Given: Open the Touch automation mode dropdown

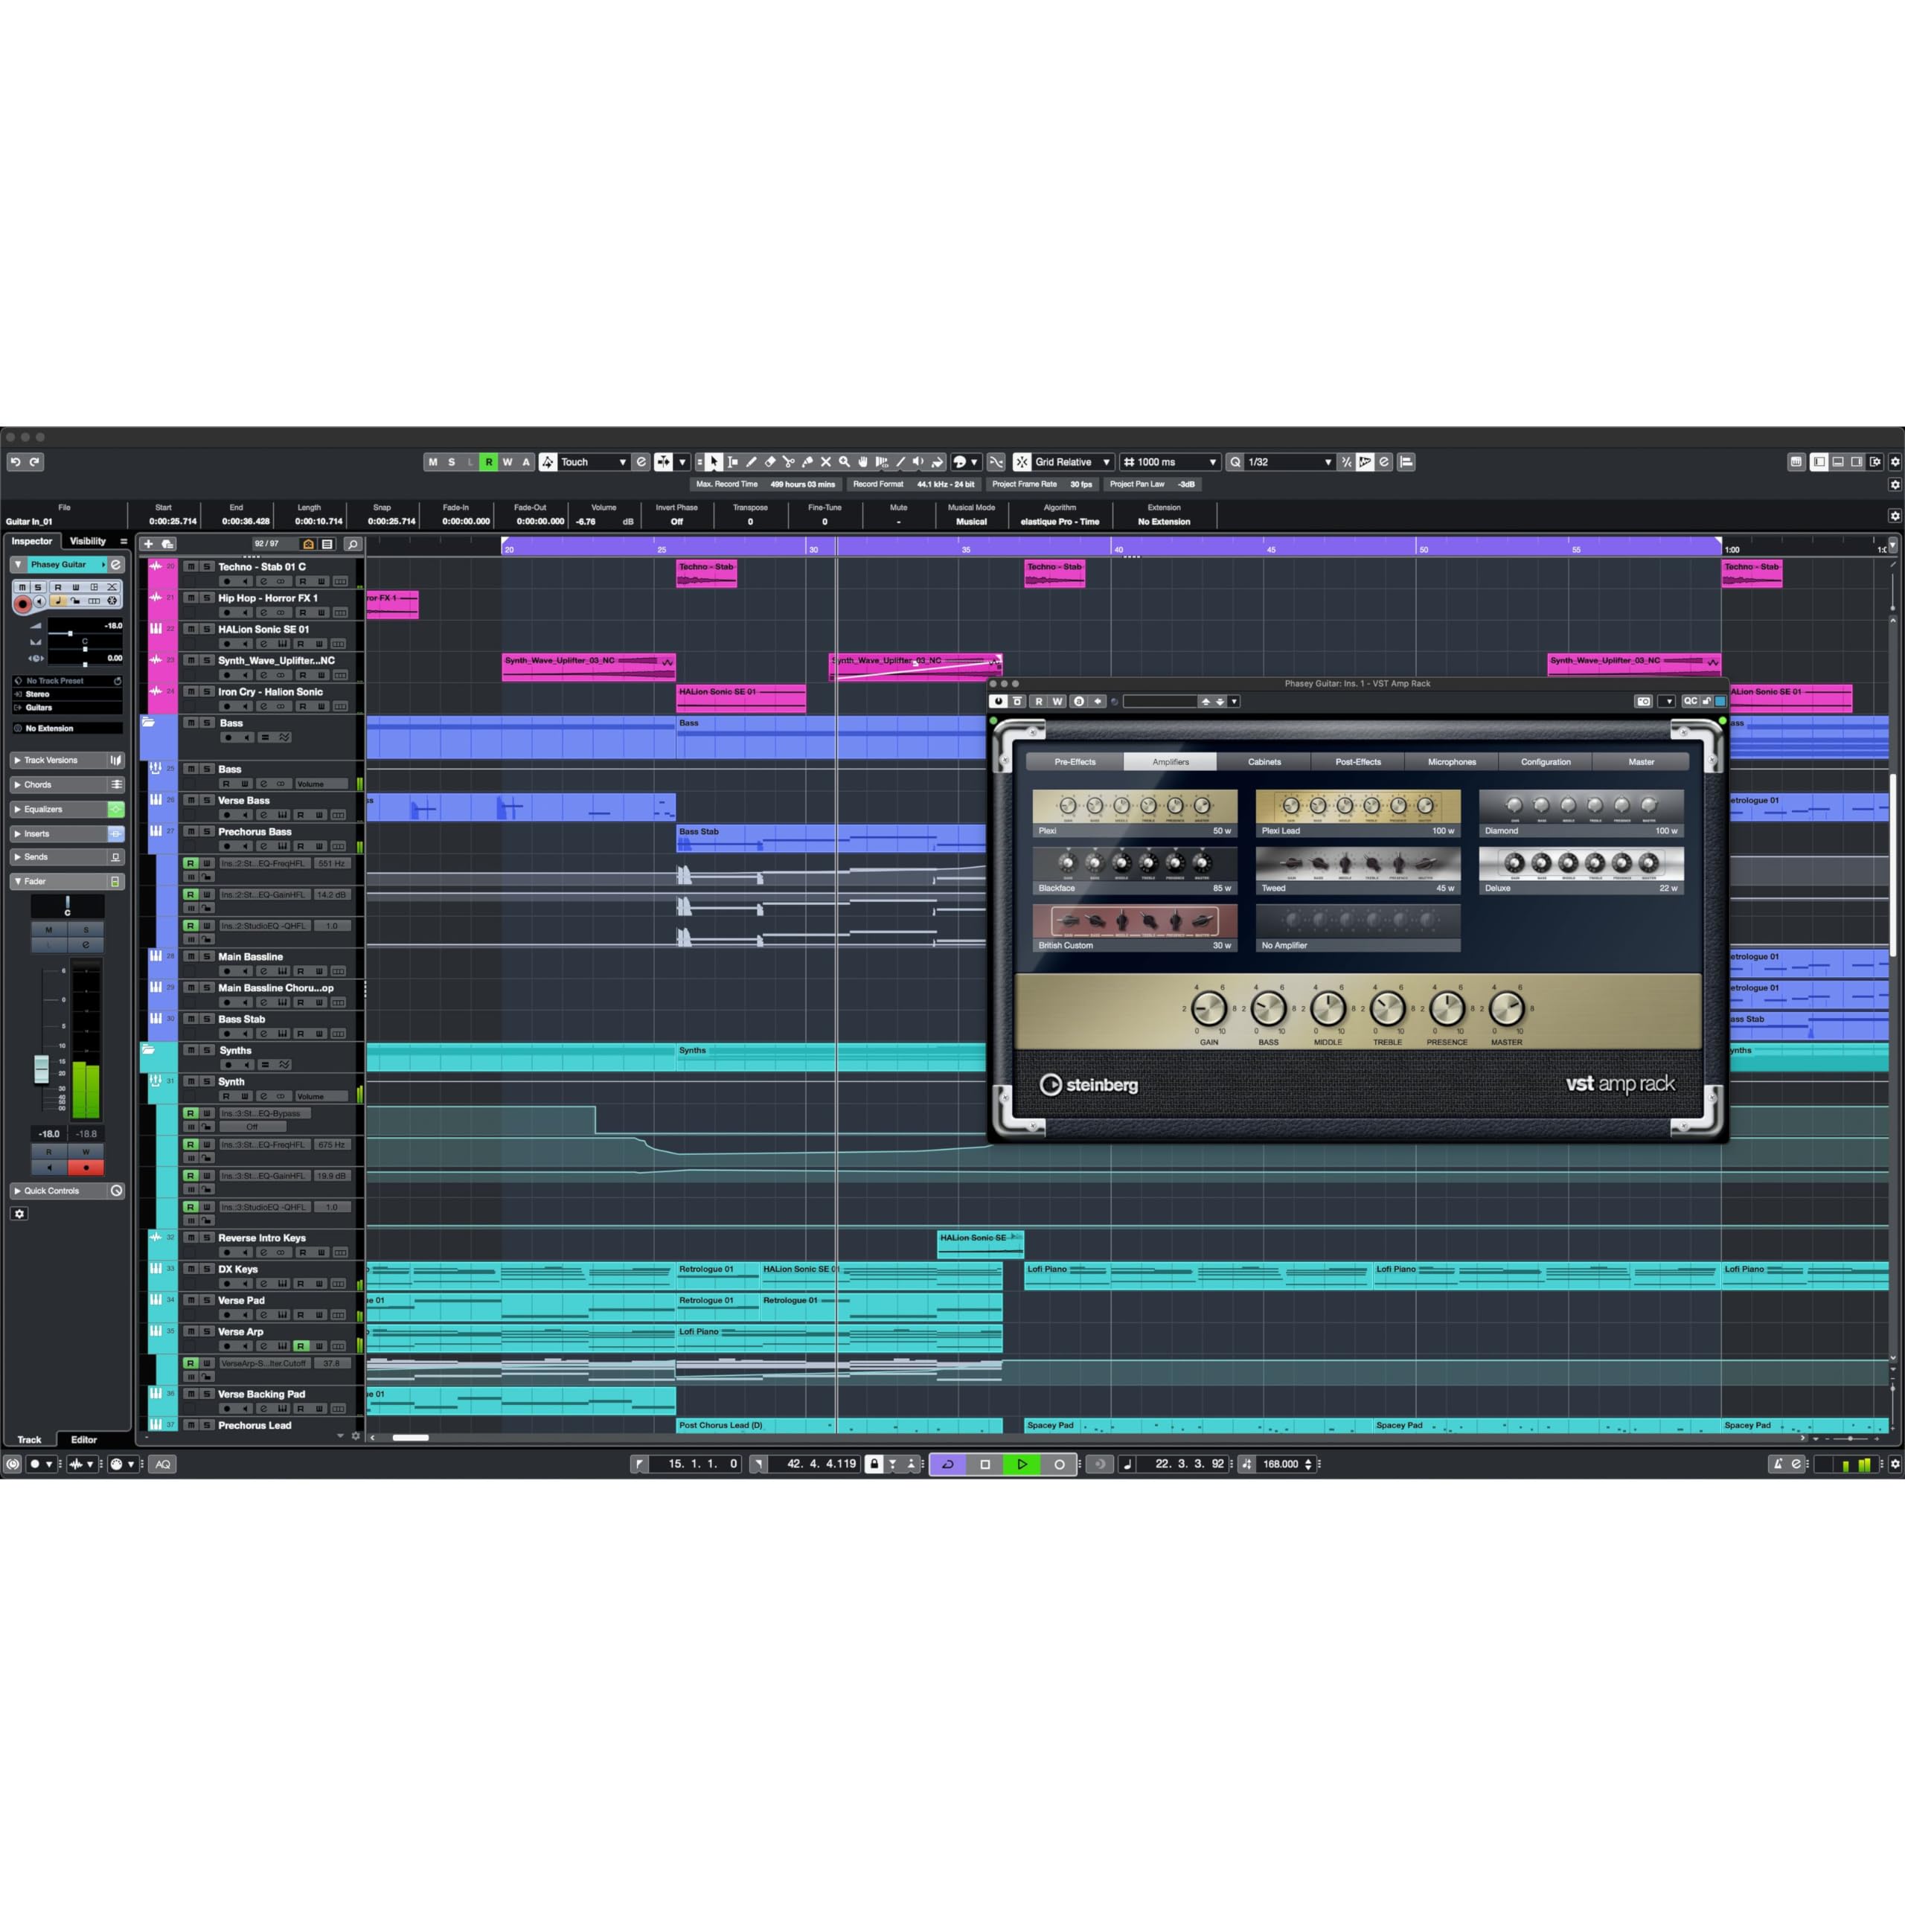Looking at the screenshot, I should click(622, 461).
